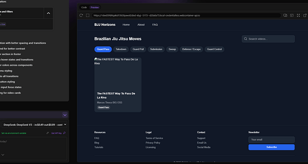Open the Terms of Service link
This screenshot has width=308, height=164.
[x=154, y=138]
